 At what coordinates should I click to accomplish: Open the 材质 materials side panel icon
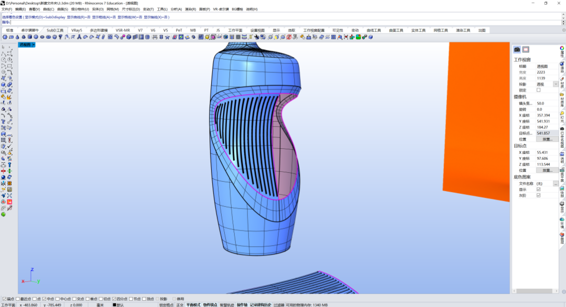[x=562, y=81]
